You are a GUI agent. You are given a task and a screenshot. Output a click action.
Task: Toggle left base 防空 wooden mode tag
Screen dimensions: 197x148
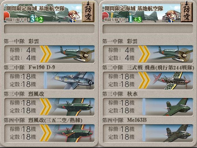click(88, 12)
